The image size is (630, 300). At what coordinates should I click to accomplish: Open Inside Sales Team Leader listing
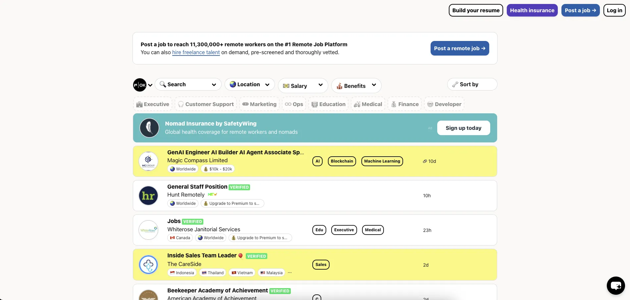(x=202, y=255)
